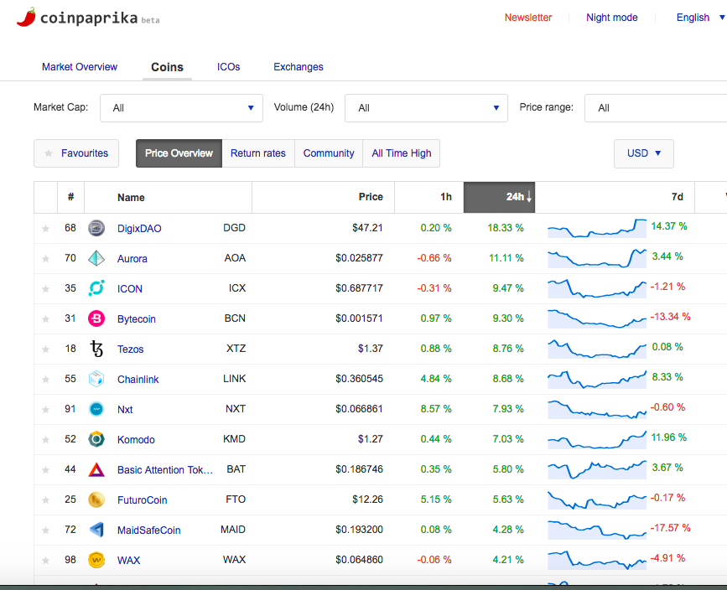Screen dimensions: 727x590
Task: Click the FuturoCoin gold icon
Action: (96, 499)
